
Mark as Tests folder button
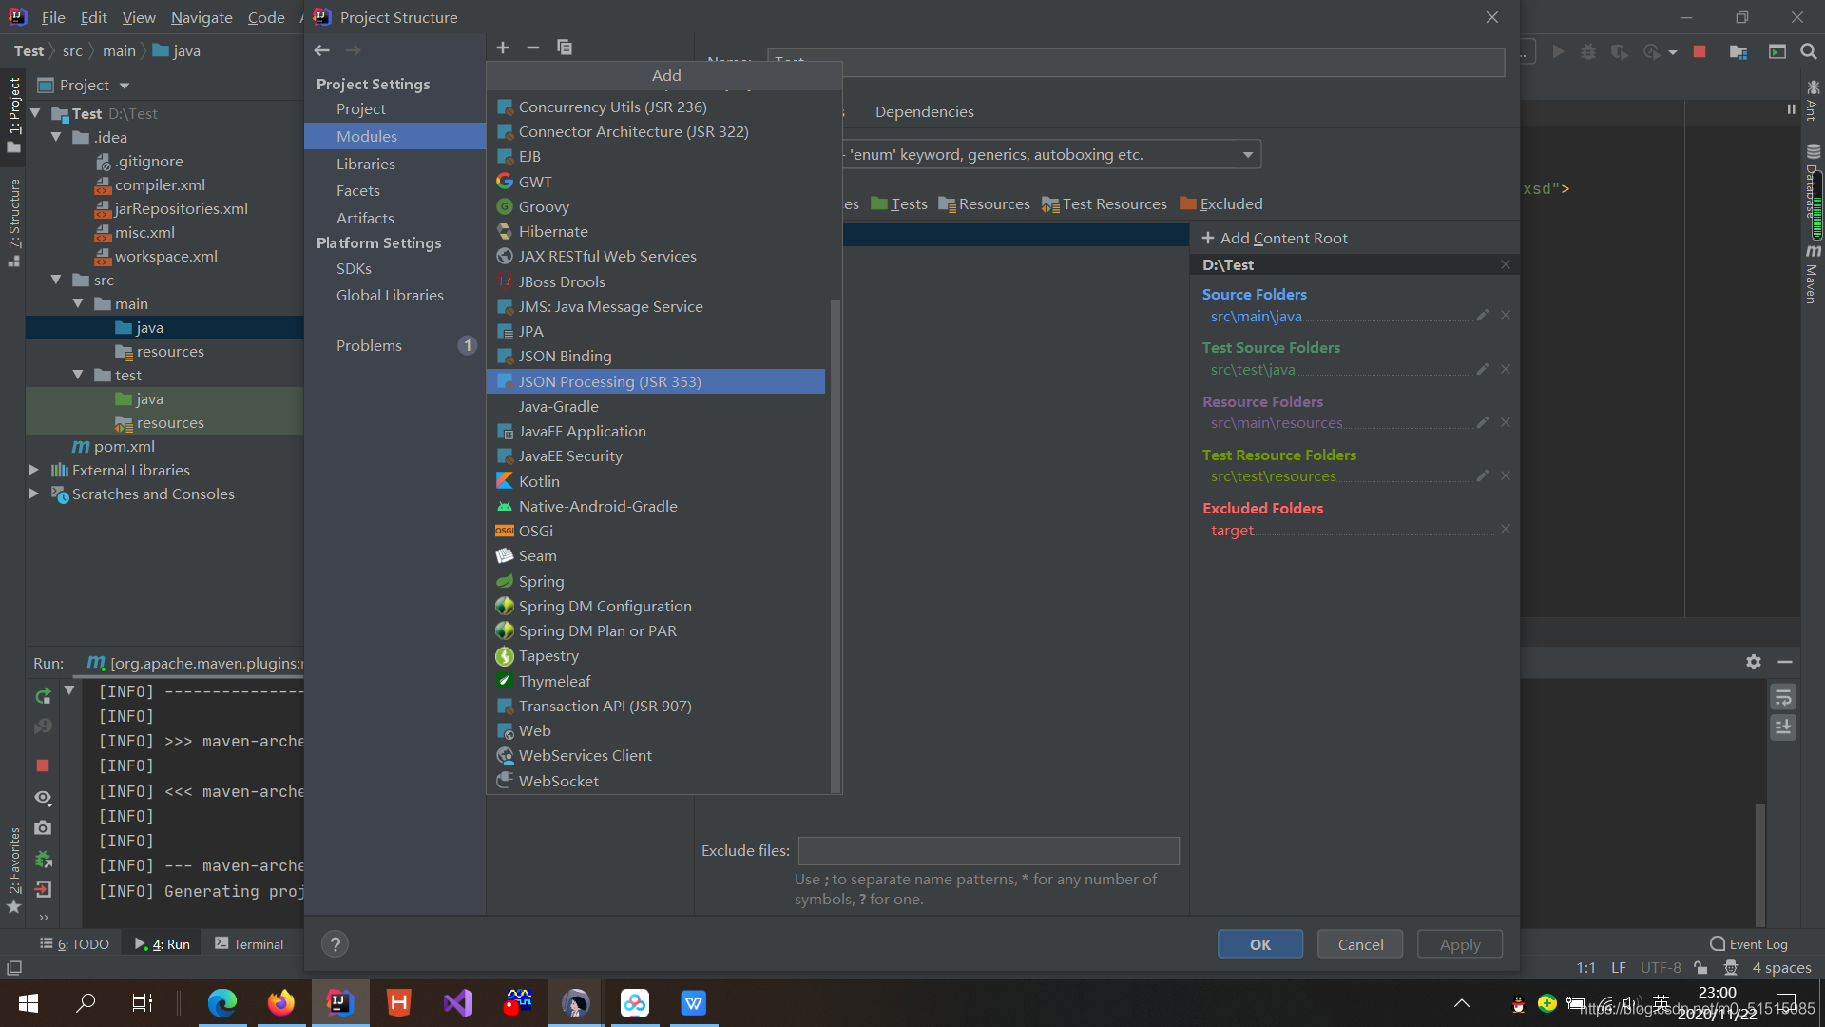point(898,203)
